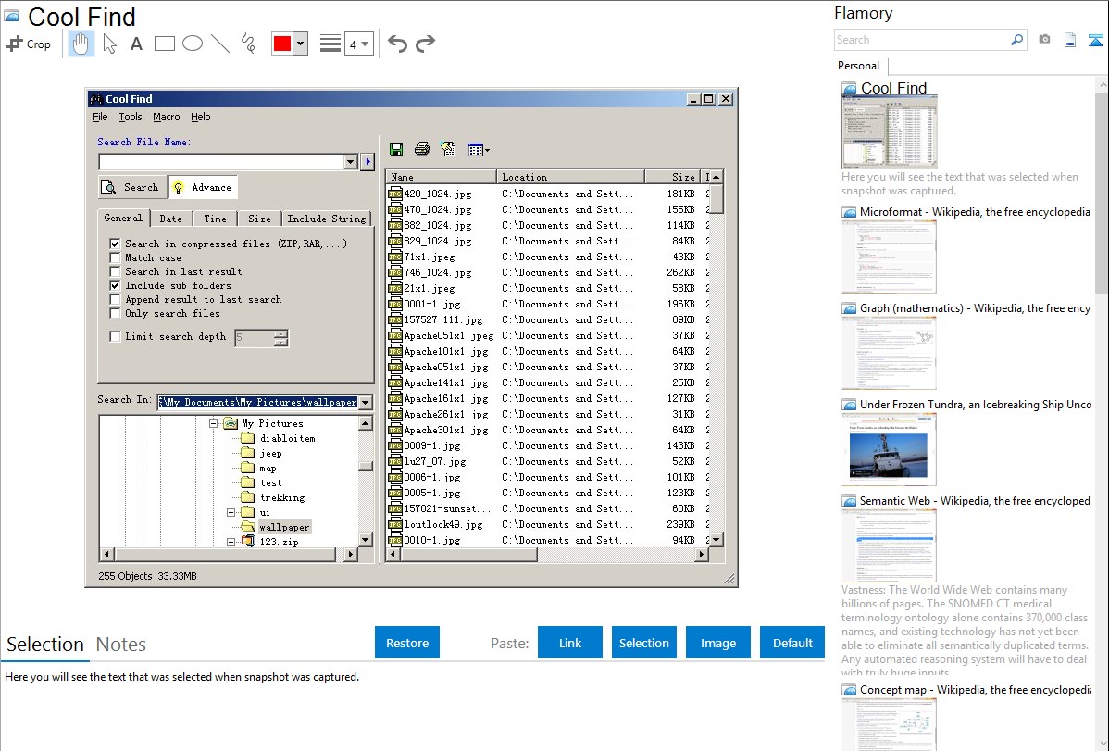
Task: Pick the ellipse shape tool
Action: [193, 44]
